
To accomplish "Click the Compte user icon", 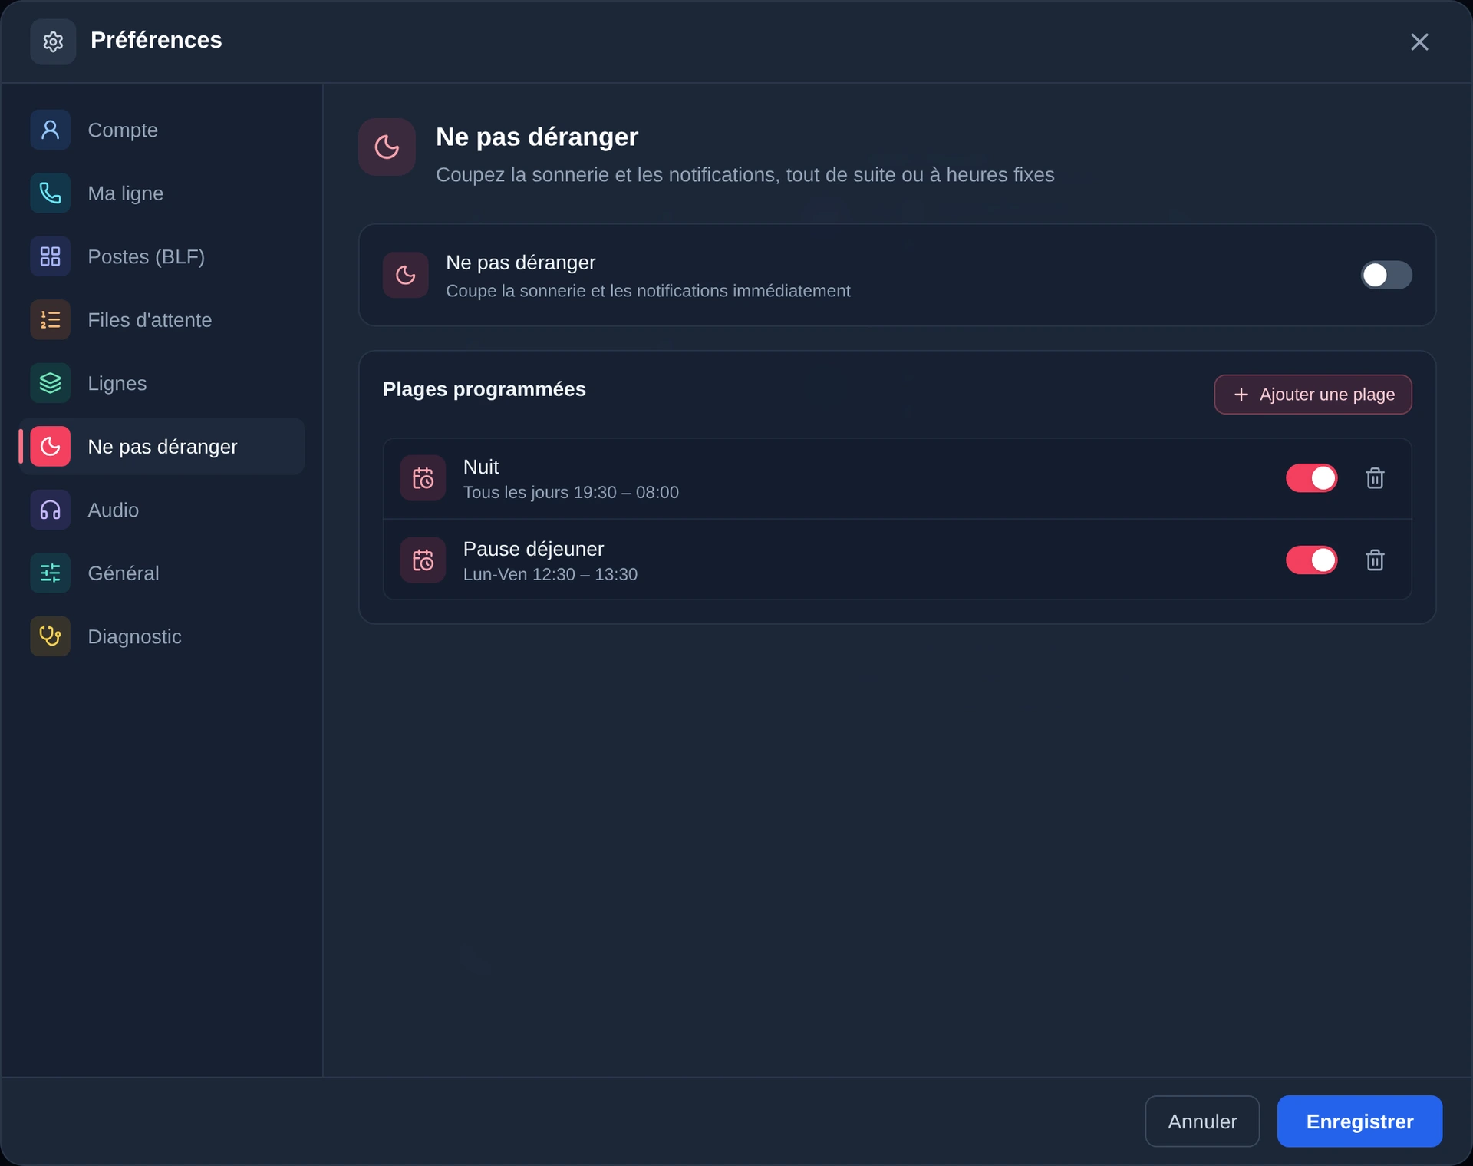I will tap(50, 130).
